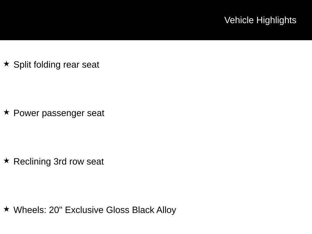Click the star bullet before Wheels: 20" Exclusive

coord(6,209)
